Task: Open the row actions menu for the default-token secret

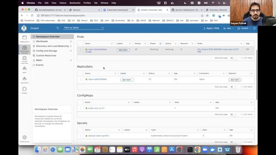Action: [x=81, y=136]
